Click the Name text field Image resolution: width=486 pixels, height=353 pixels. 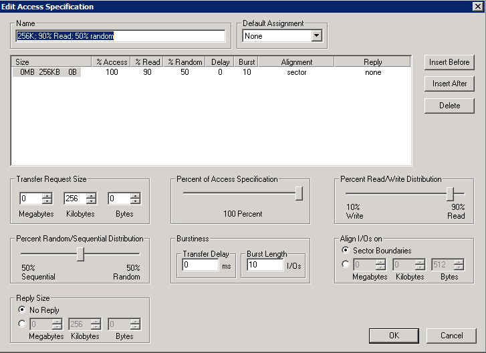(x=120, y=36)
